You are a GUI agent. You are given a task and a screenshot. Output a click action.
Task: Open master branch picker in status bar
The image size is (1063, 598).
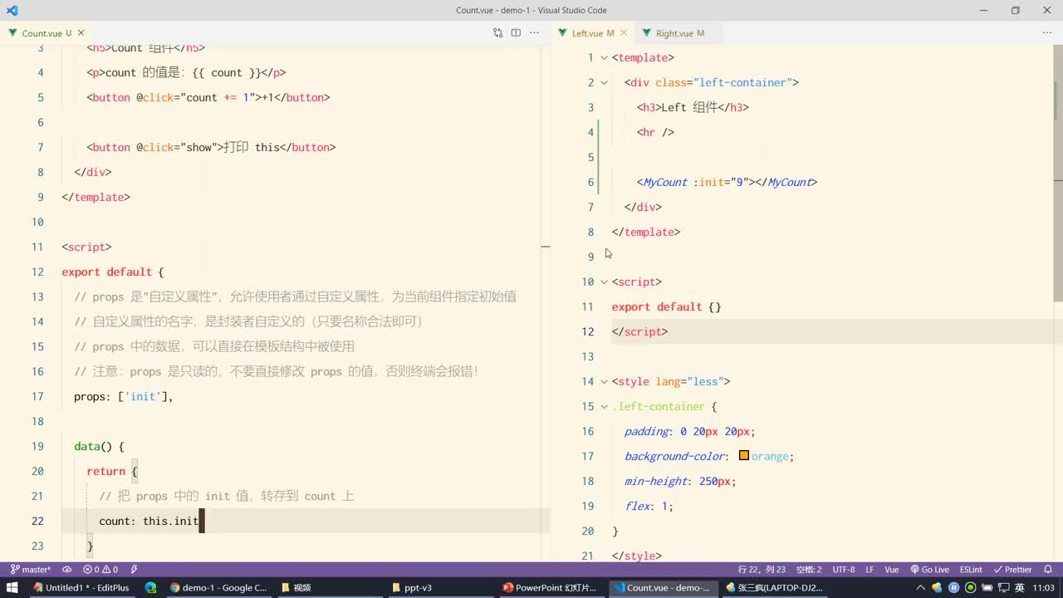click(31, 570)
